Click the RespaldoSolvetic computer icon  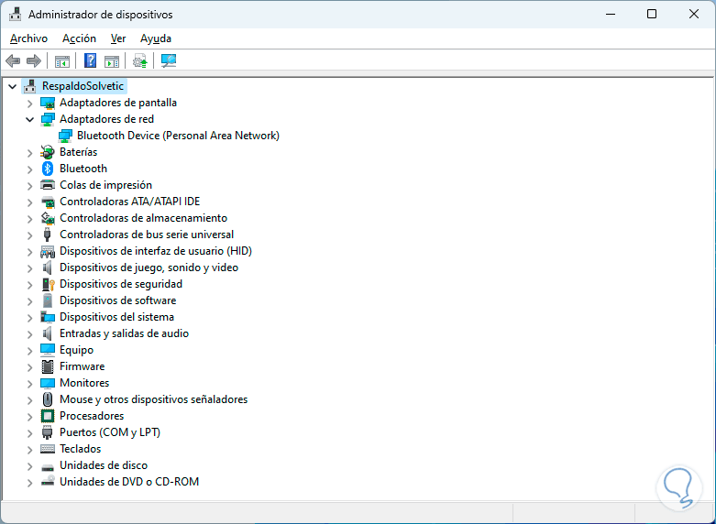tap(29, 86)
